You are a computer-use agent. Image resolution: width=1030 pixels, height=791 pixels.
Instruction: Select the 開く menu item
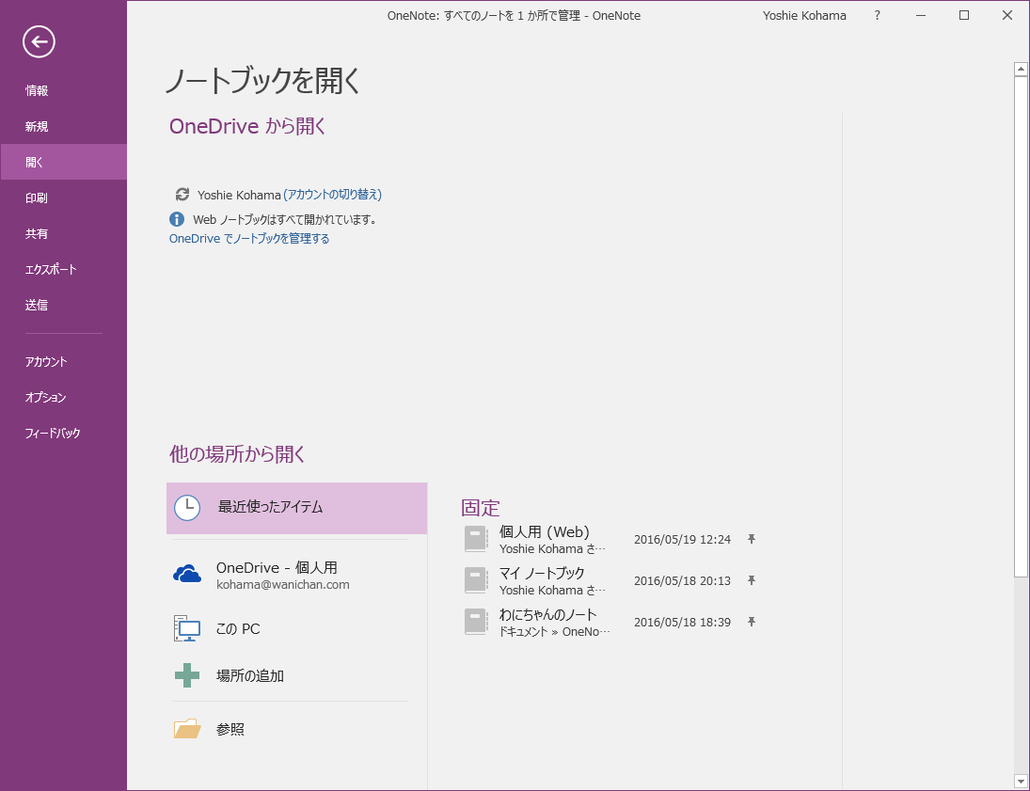64,162
